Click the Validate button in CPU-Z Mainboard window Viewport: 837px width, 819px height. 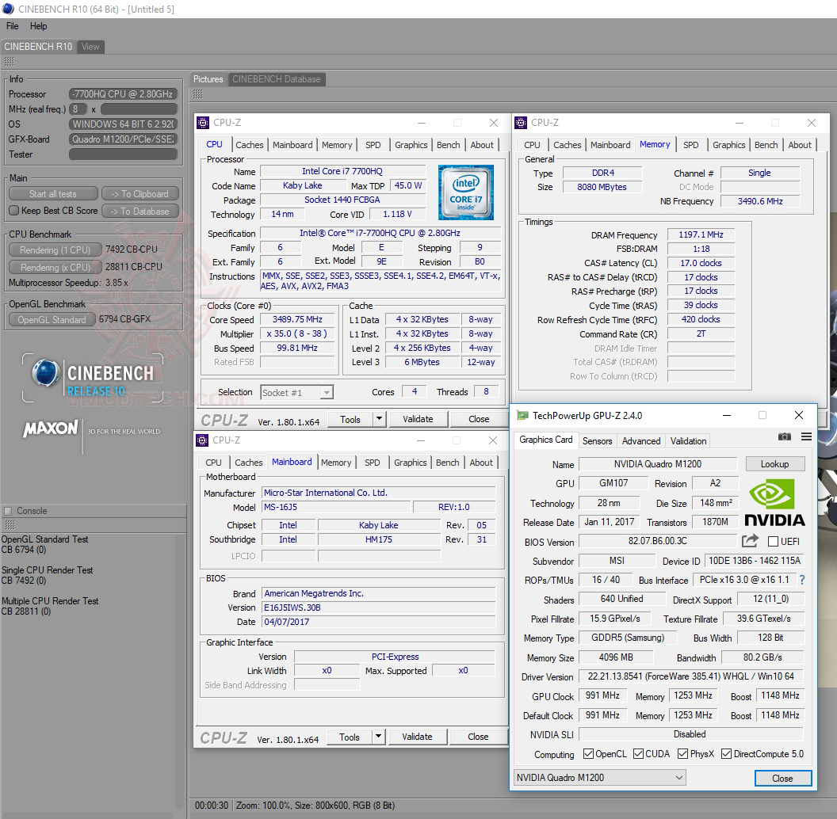click(417, 737)
